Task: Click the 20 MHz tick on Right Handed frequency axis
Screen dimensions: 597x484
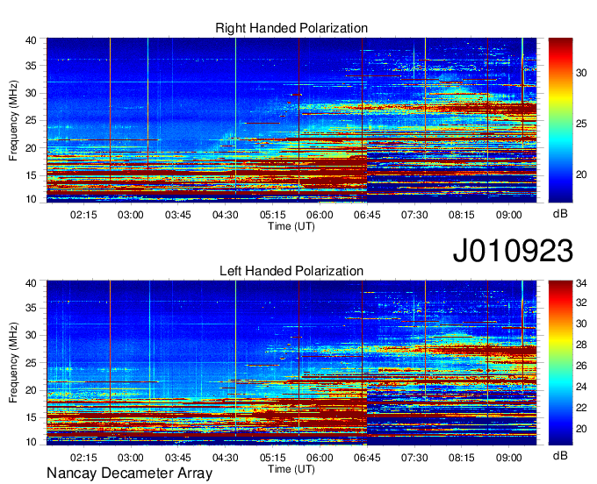Action: 31,148
